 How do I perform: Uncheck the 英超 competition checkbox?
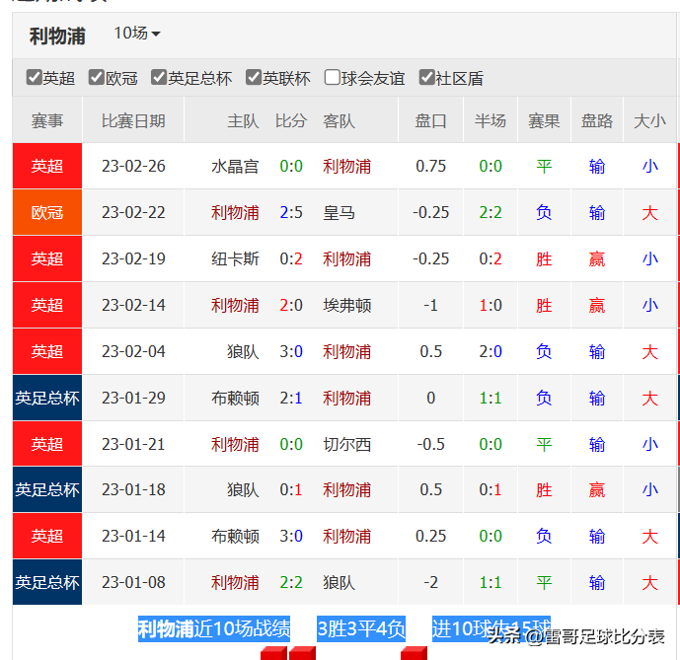[34, 78]
